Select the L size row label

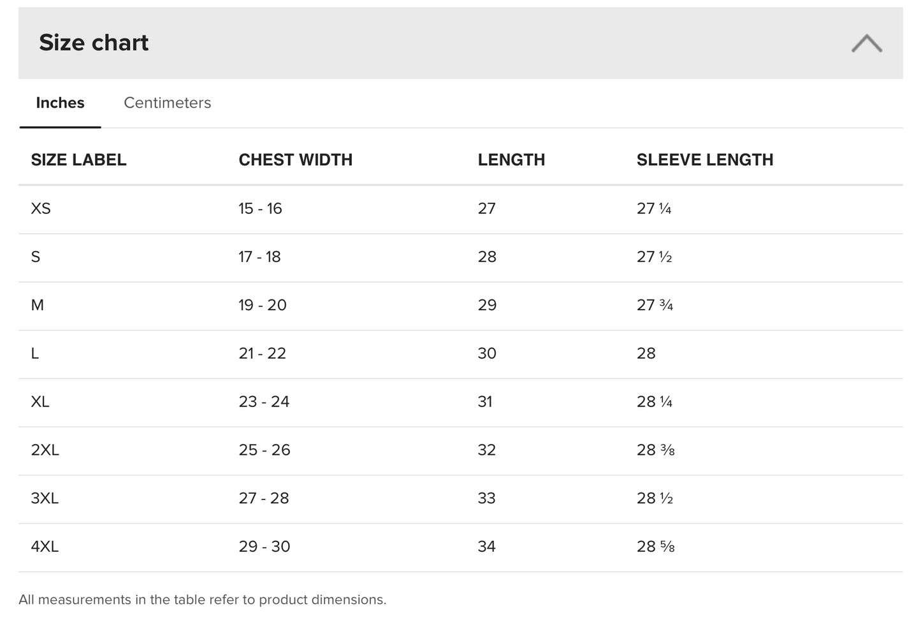(35, 354)
